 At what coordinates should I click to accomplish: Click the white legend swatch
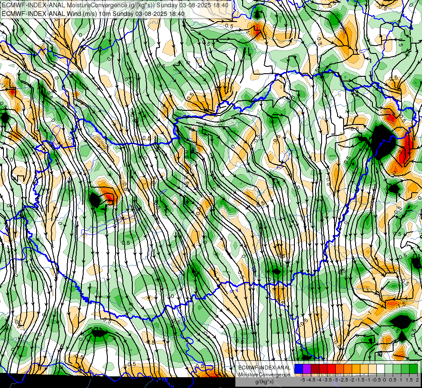pyautogui.click(x=381, y=369)
